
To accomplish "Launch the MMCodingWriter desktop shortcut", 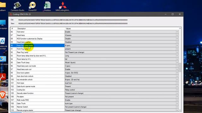I will pos(63,6).
